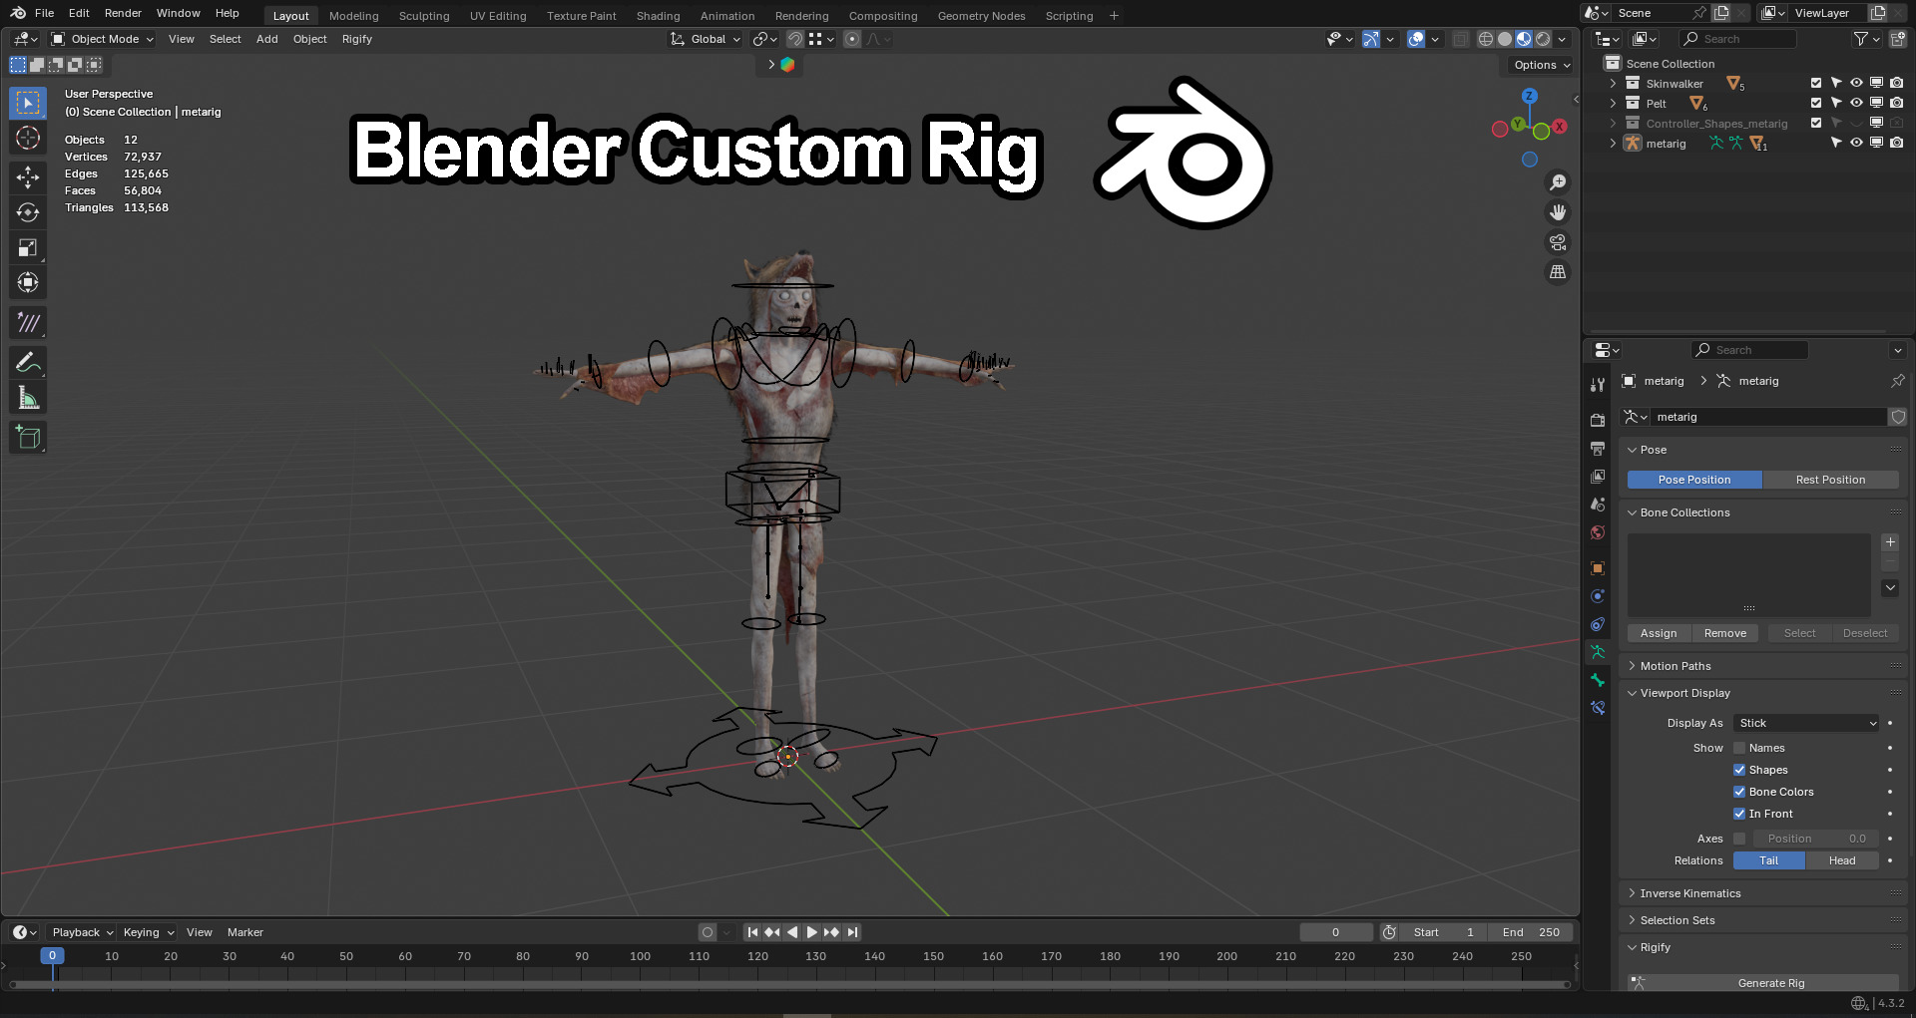This screenshot has width=1916, height=1018.
Task: Switch to rendered viewport shading
Action: click(1543, 39)
